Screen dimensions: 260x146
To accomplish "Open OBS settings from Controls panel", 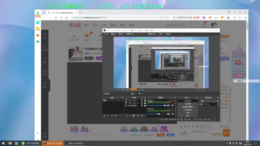I will tap(188, 113).
